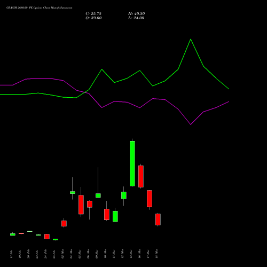Viewport: 267px width, 267px height.
Task: Click the open value O: 39.00
Action: click(x=93, y=18)
